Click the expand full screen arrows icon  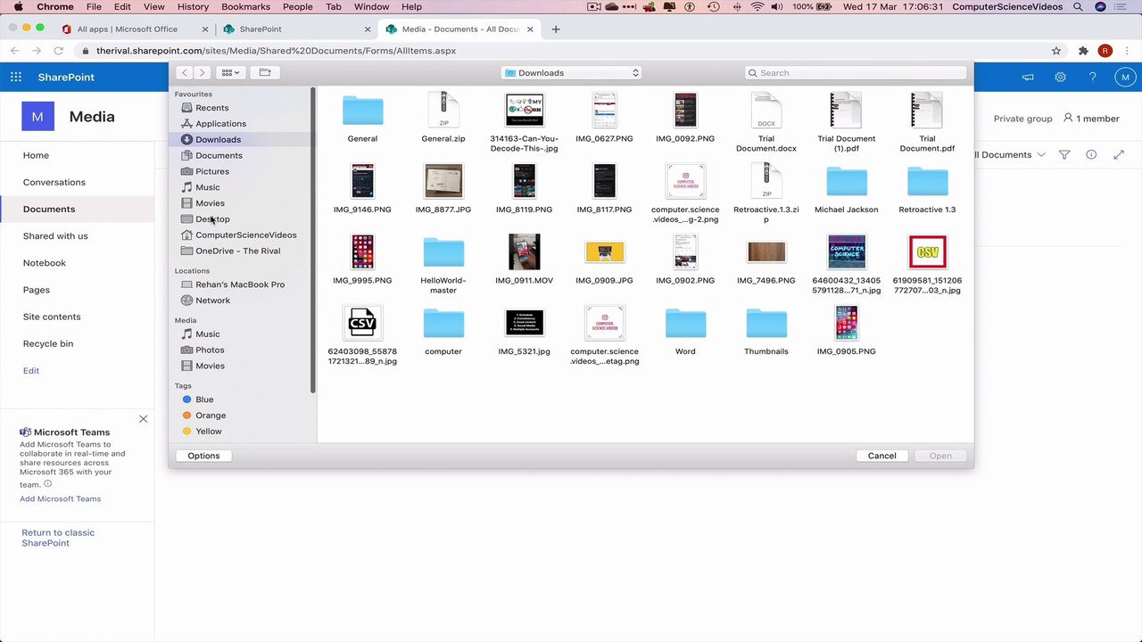(x=1119, y=155)
